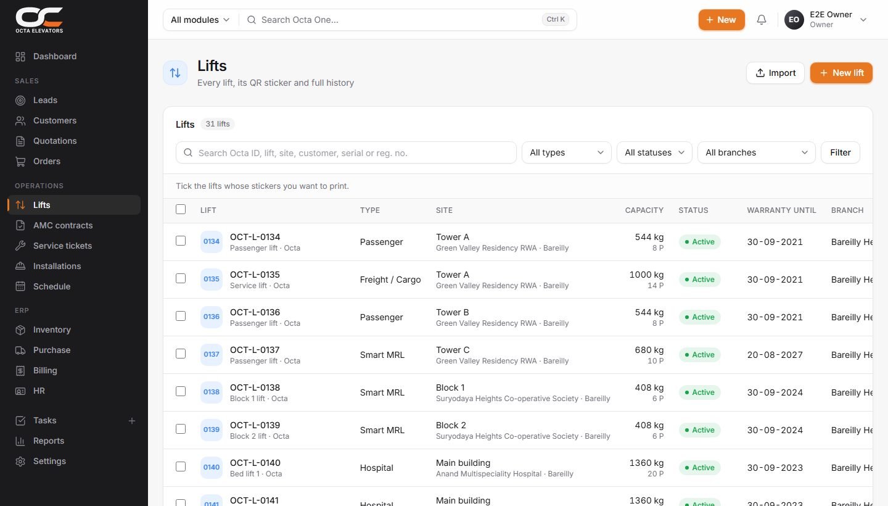Open the notifications bell
Viewport: 888px width, 506px height.
[x=762, y=20]
